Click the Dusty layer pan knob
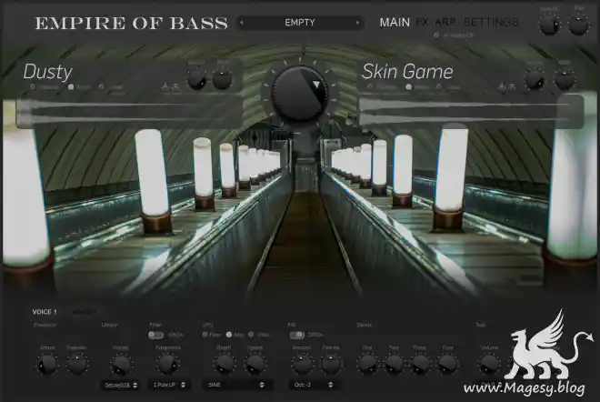 point(223,80)
